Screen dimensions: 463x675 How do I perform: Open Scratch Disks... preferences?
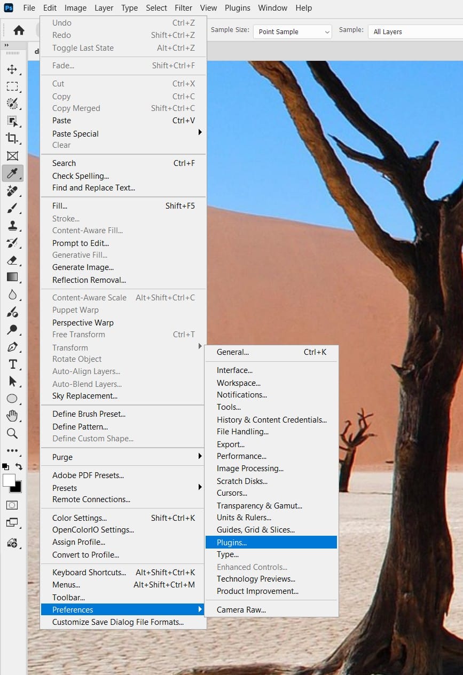tap(271, 481)
